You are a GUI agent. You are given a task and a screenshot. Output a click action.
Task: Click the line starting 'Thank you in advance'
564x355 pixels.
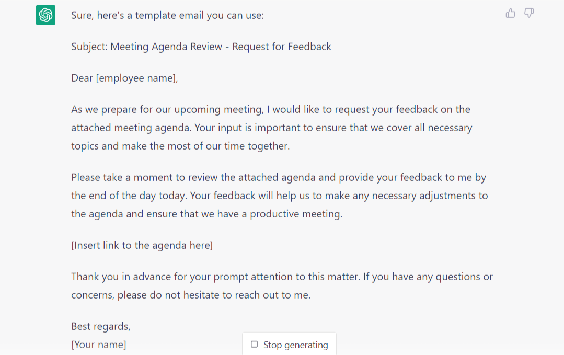[282, 277]
